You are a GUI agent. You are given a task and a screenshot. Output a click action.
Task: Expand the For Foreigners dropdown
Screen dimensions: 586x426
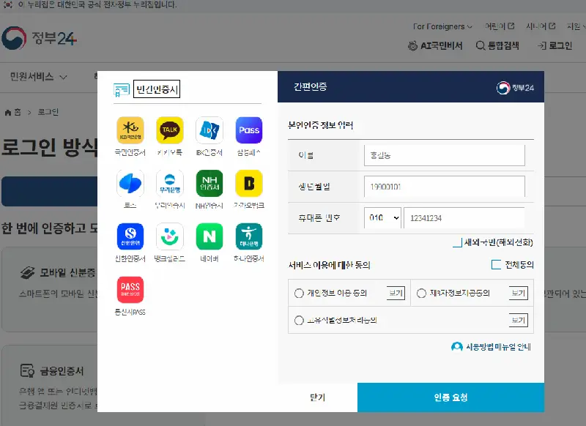(442, 26)
